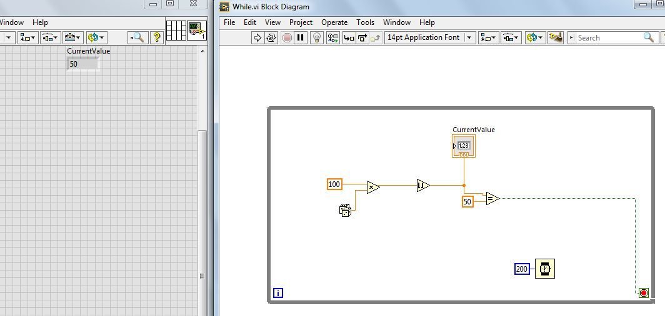Open Distribute Objects dropdown in Block Diagram
Viewport: 665px width, 316px height.
click(x=511, y=37)
